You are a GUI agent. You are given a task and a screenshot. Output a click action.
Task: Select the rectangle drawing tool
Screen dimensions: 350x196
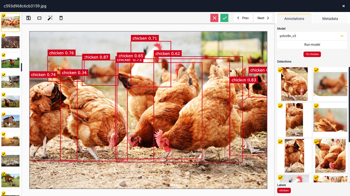point(39,18)
